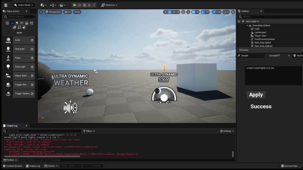Click the Recently Placed clock icon in Place Actors

pyautogui.click(x=7, y=23)
